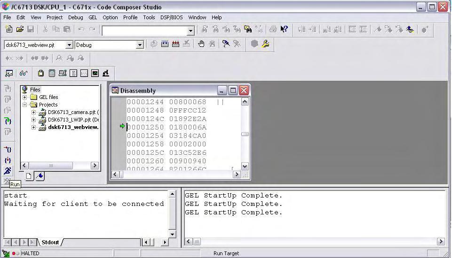Create a new source file
Image resolution: width=452 pixels, height=258 pixels.
9,29
